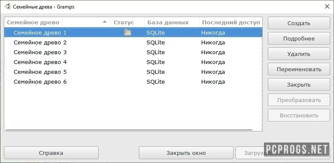Click the Никогда cell of Семейное древо 5

[213, 72]
